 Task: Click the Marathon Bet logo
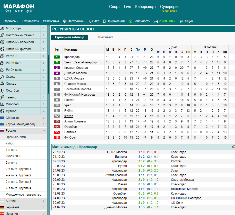pyautogui.click(x=19, y=8)
